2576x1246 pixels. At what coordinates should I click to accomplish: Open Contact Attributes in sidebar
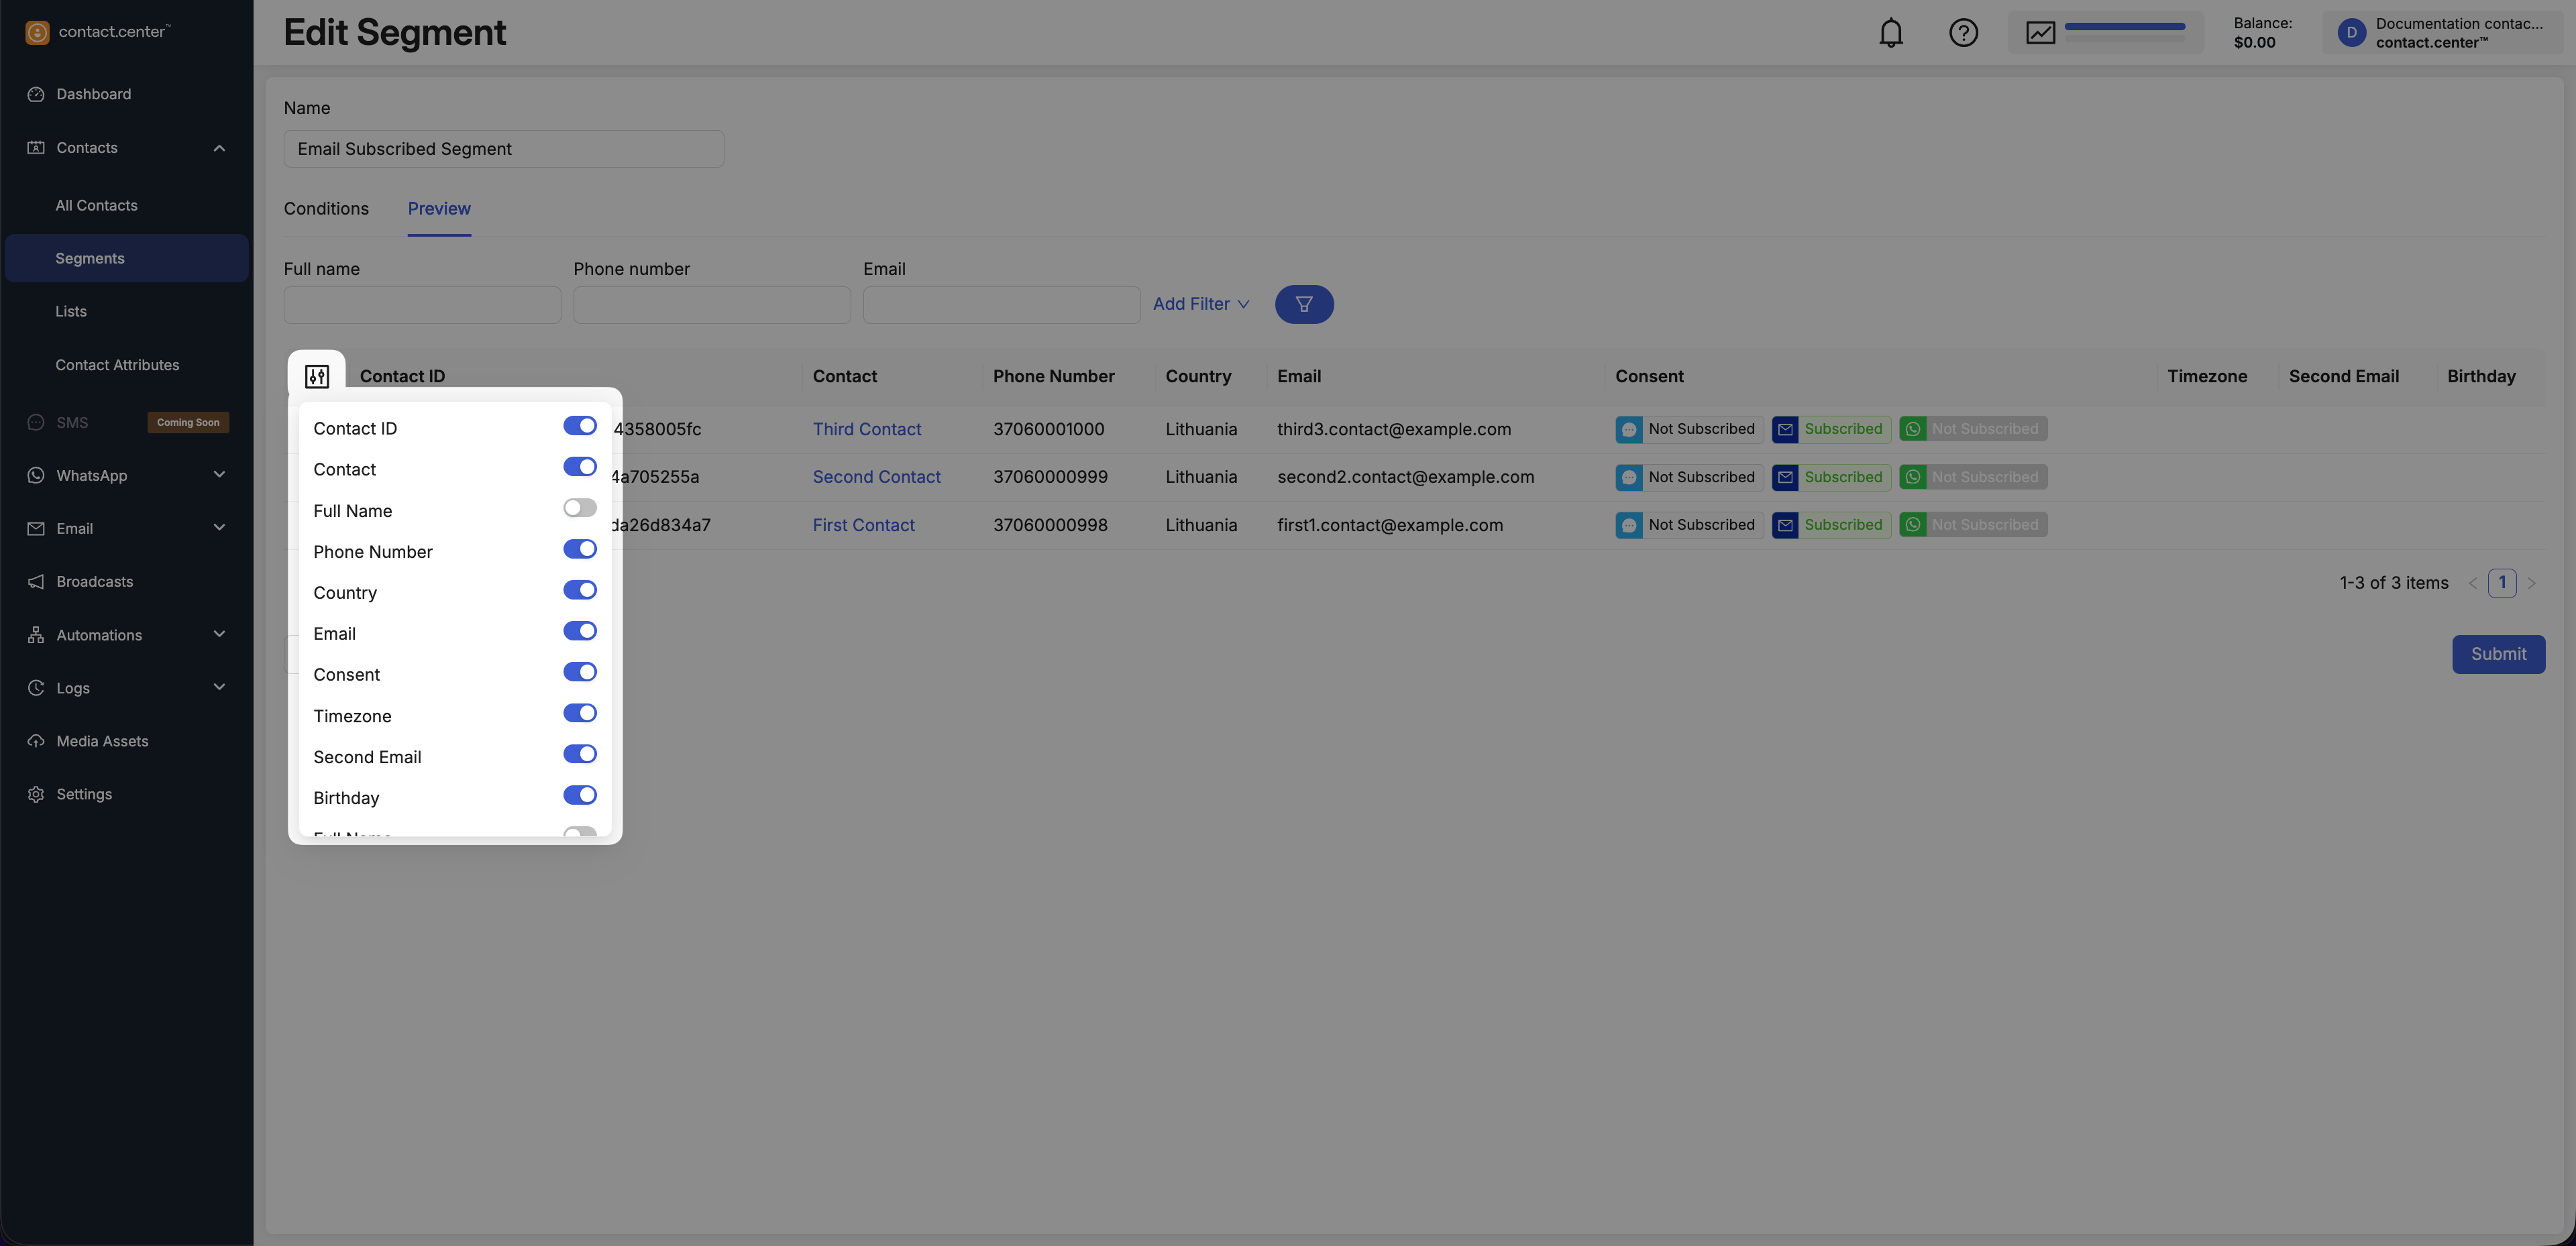tap(117, 365)
